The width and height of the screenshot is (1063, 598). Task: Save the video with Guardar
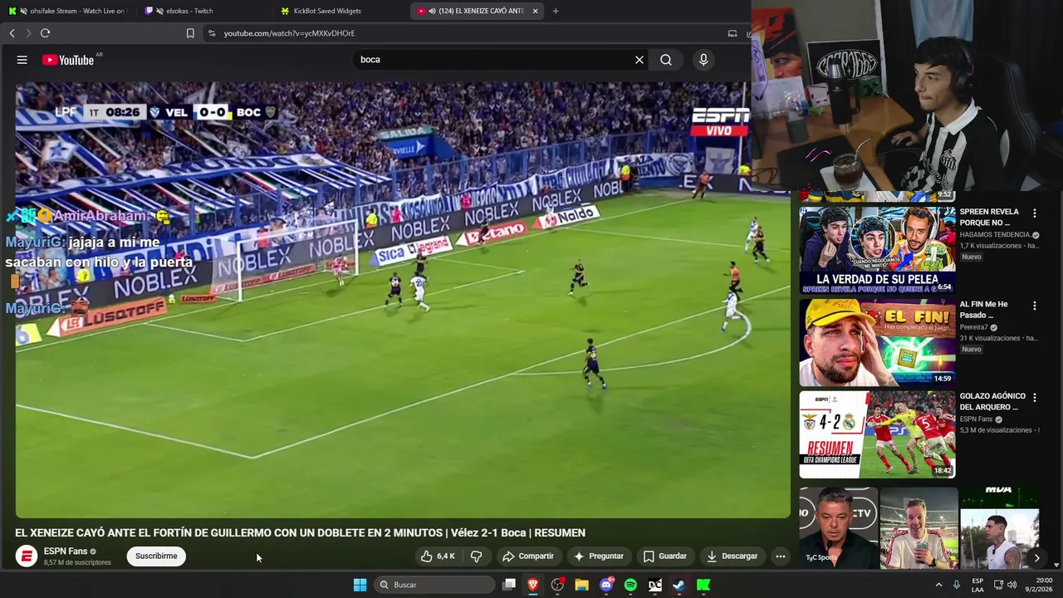[x=665, y=556]
